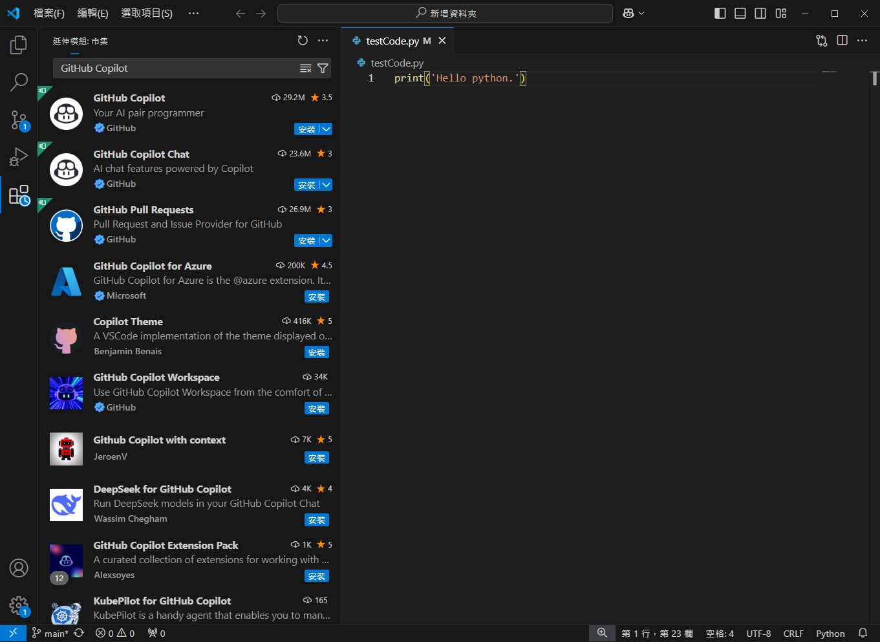
Task: Click zoom magnifier in status bar
Action: pyautogui.click(x=602, y=634)
